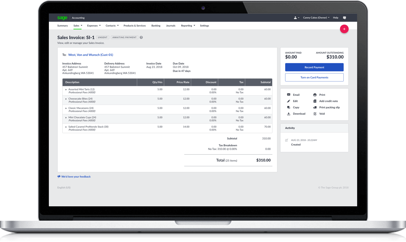Click the Download icon
This screenshot has height=242, width=406.
(289, 114)
